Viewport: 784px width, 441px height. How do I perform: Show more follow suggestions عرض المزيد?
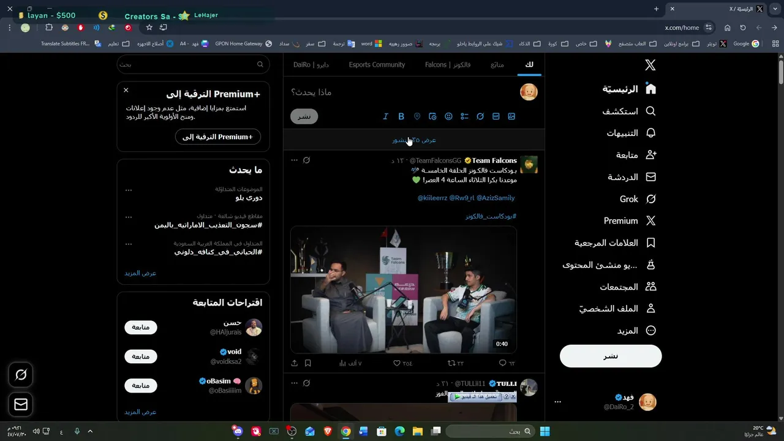coord(140,412)
